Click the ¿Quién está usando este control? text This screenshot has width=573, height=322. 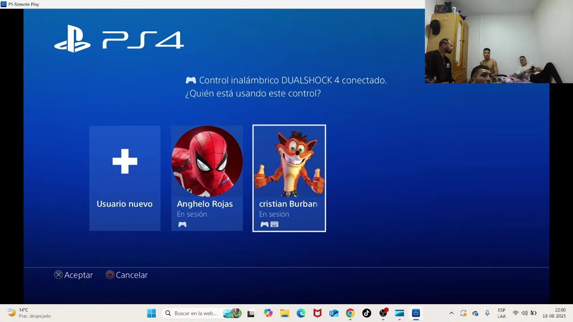(253, 93)
